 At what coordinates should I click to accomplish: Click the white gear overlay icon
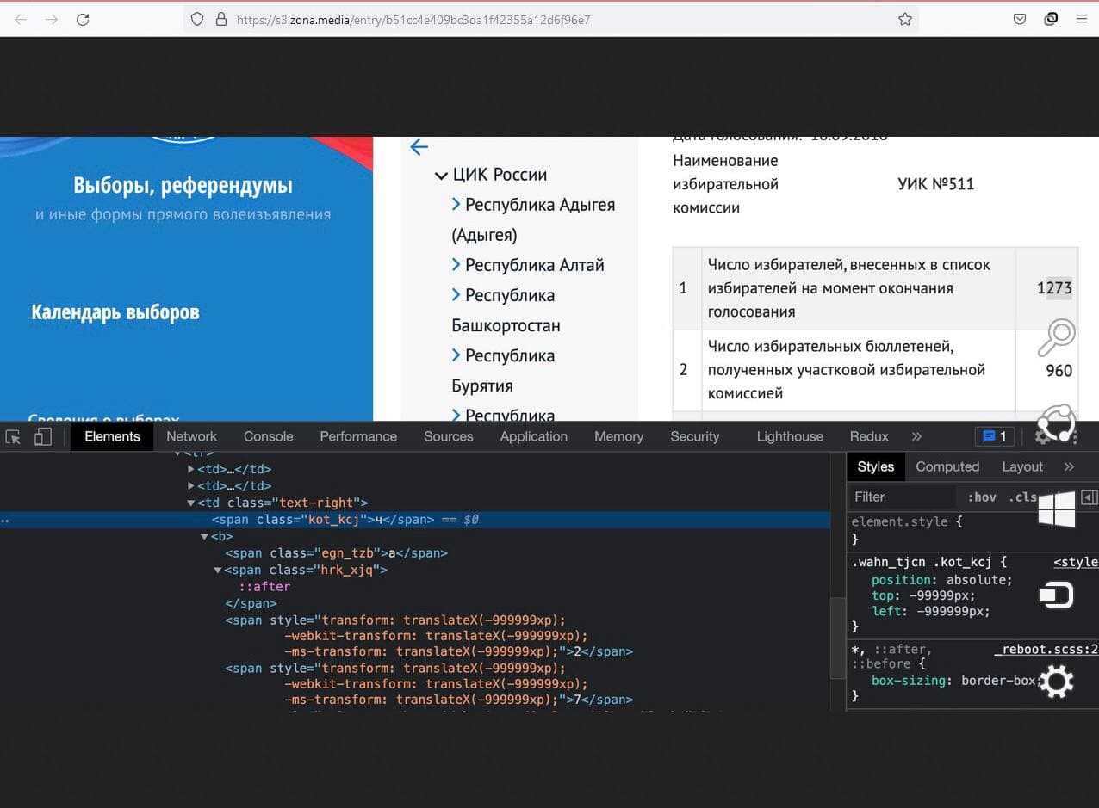(x=1057, y=682)
